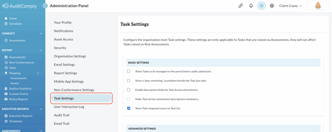Uncheck Show Task reopened count checkbox
Image resolution: width=332 pixels, height=132 pixels.
(x=129, y=108)
